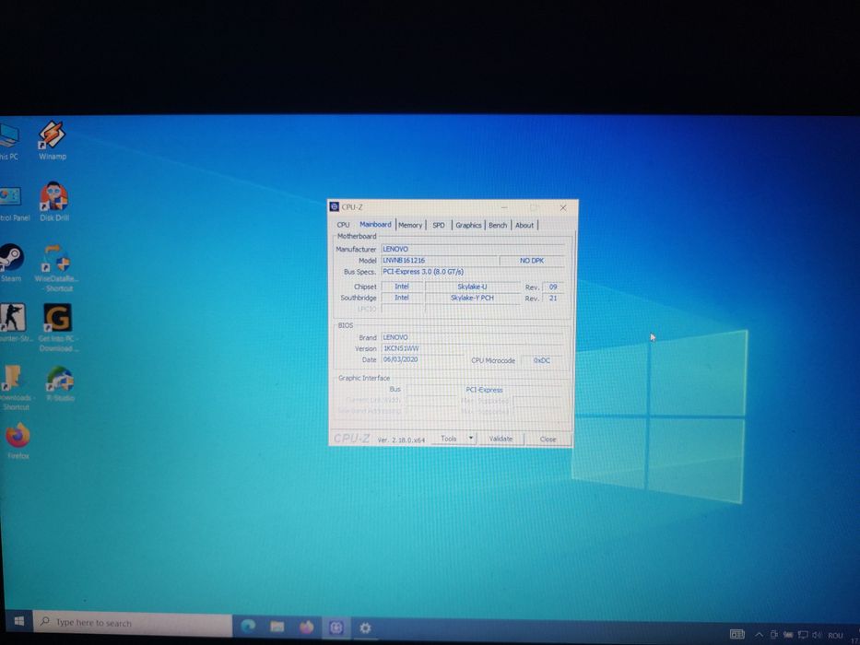Click the Validate button
The width and height of the screenshot is (860, 645).
pos(501,439)
